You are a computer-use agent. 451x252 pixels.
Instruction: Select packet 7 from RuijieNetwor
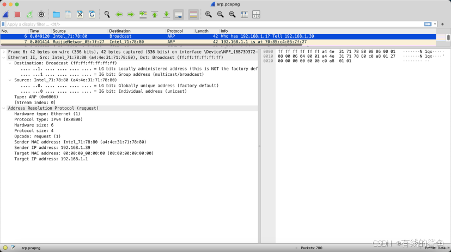(218, 42)
